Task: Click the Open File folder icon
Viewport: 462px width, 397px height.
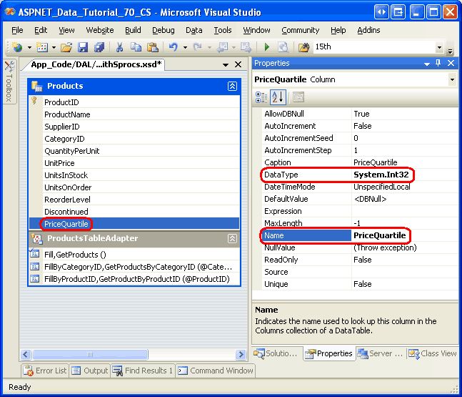Action: click(x=66, y=47)
